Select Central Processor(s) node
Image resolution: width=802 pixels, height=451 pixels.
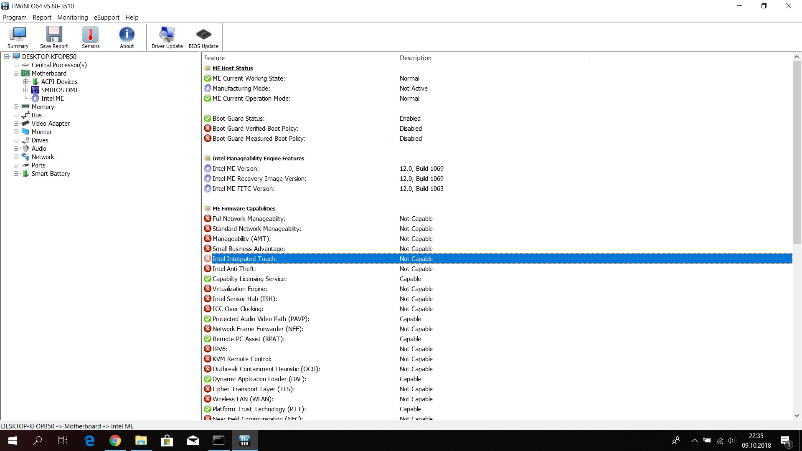tap(59, 65)
